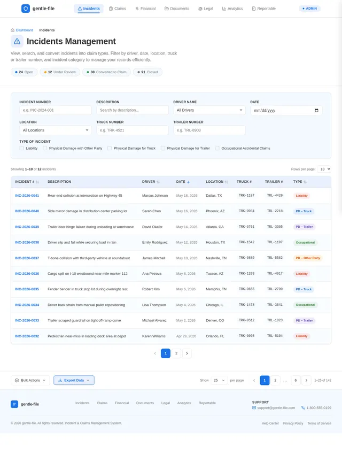This screenshot has height=471, width=342.
Task: Click the Location column sort icon
Action: tap(226, 182)
